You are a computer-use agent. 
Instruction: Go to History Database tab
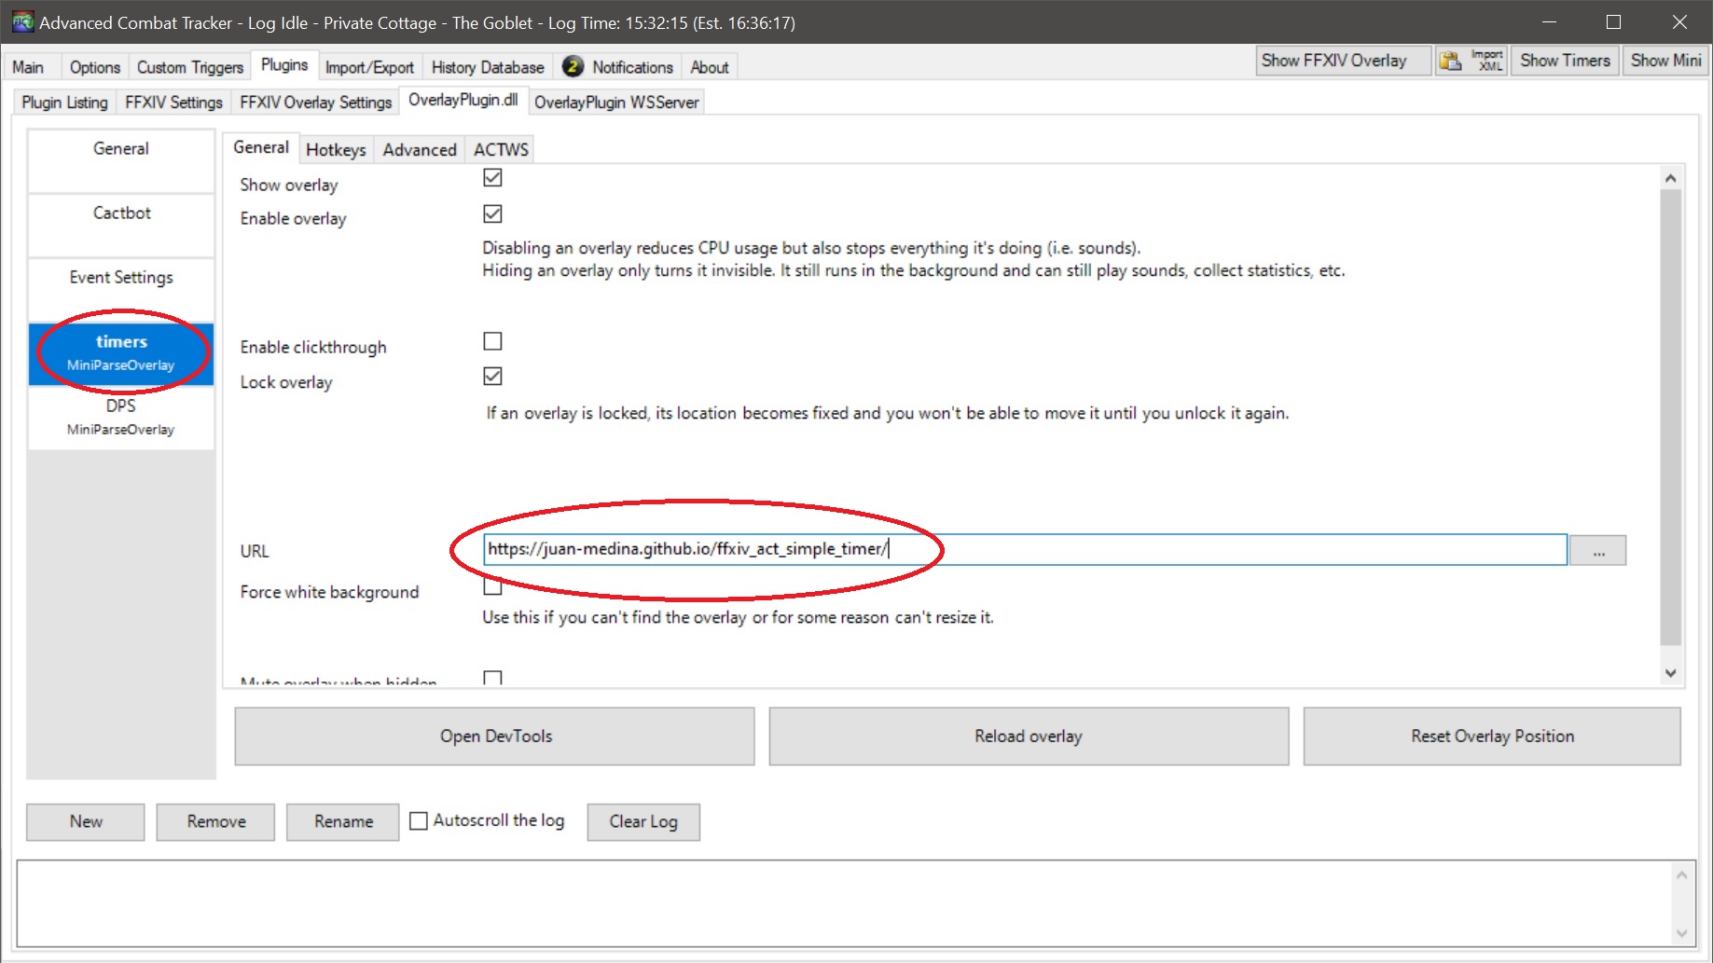click(488, 67)
